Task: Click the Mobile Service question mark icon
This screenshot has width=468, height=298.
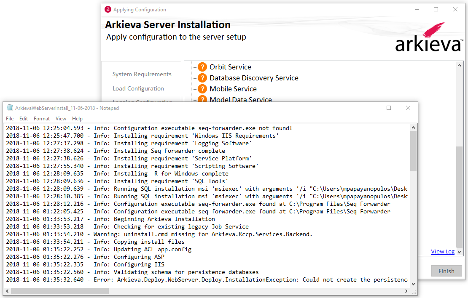Action: pyautogui.click(x=202, y=89)
